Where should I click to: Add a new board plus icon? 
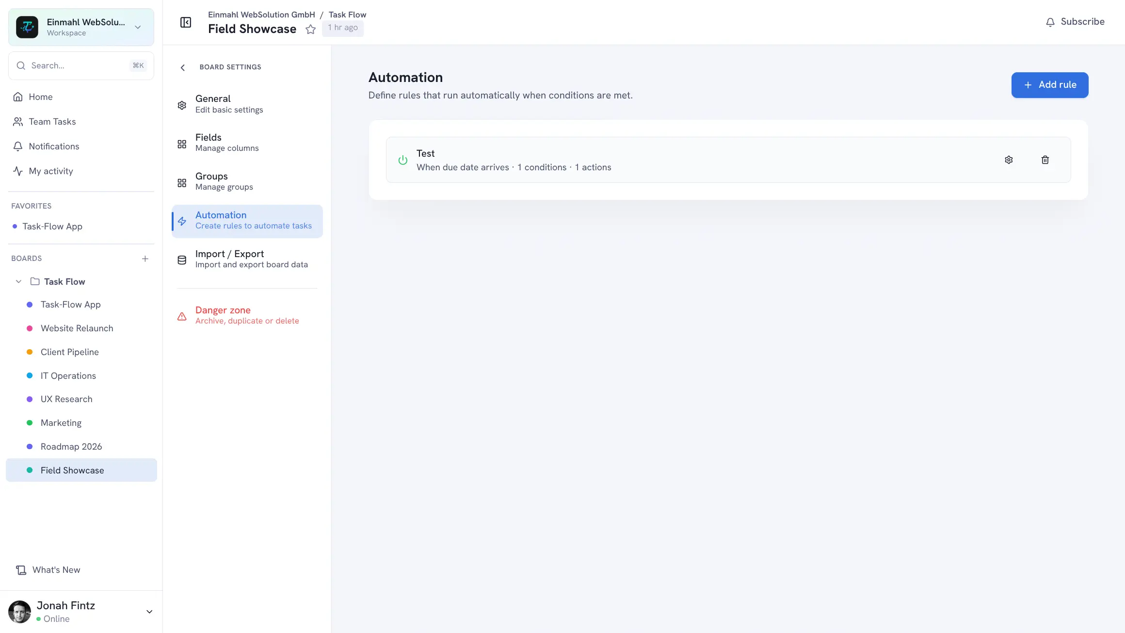tap(145, 259)
